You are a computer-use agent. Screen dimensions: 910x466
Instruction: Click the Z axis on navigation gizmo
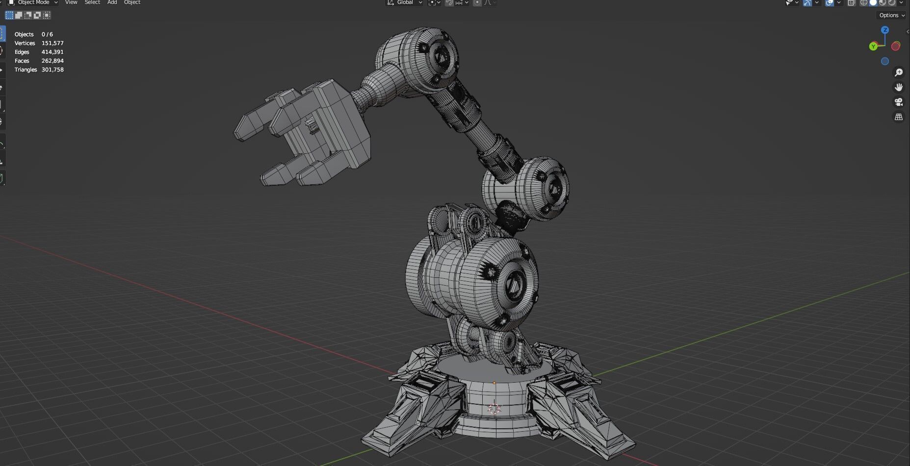tap(885, 30)
